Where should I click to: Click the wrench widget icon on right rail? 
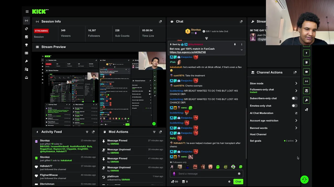pyautogui.click(x=307, y=100)
